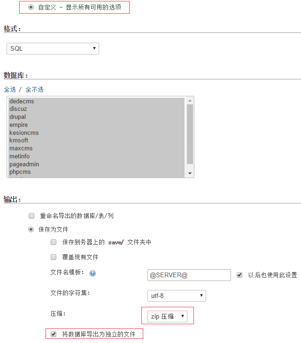Select phpcms in the database list

(20, 172)
